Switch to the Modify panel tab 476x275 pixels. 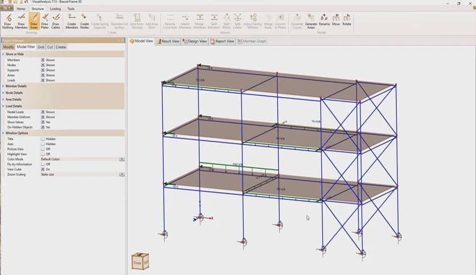[x=9, y=47]
